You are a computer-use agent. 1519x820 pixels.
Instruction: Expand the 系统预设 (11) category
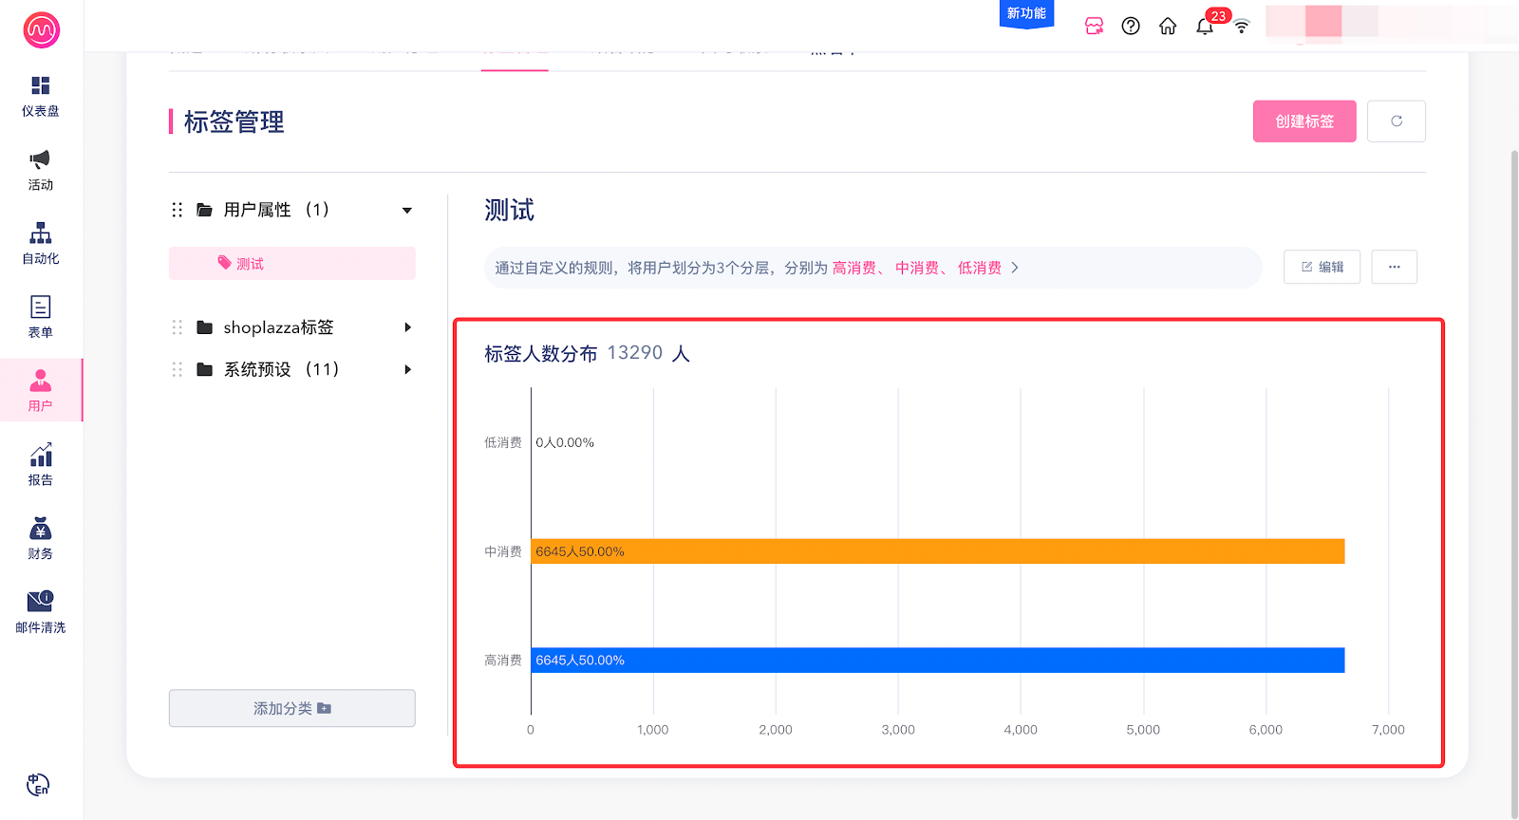click(x=407, y=369)
